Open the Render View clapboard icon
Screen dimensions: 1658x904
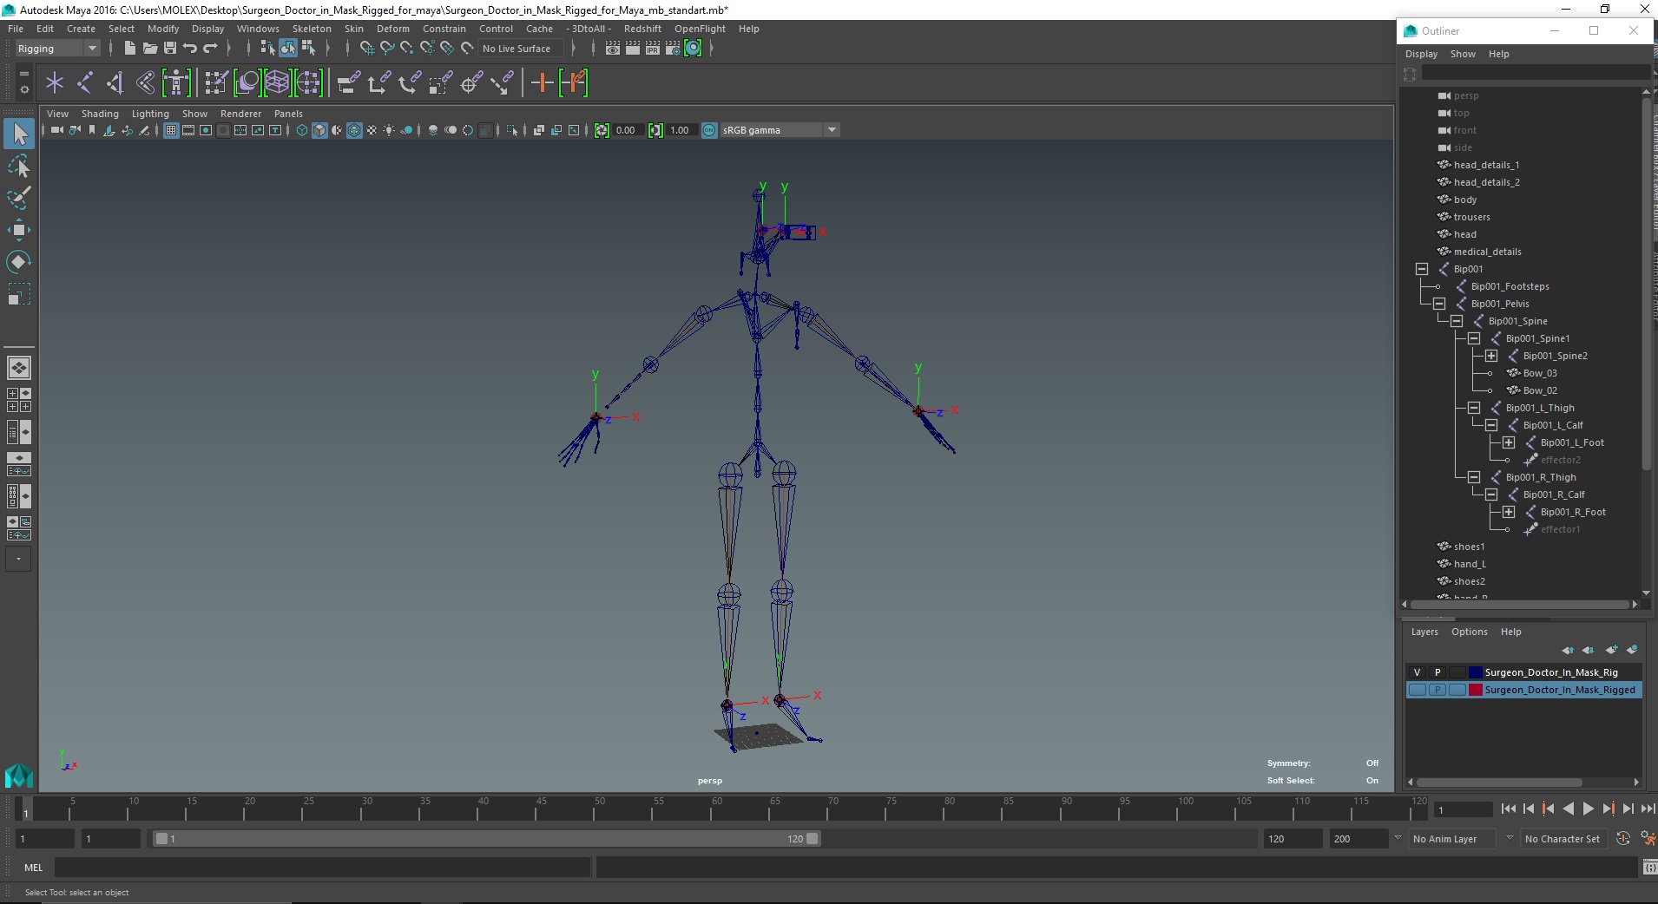[x=613, y=49]
